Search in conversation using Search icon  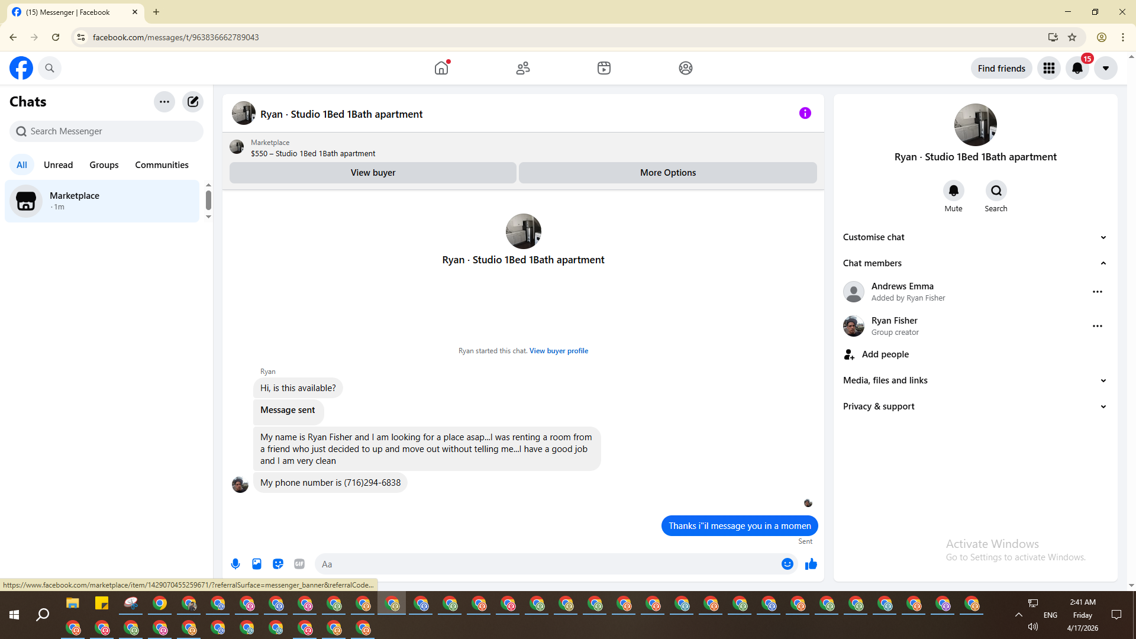(996, 191)
